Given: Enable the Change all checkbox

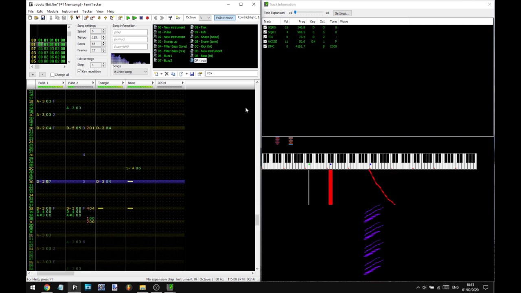Looking at the screenshot, I should (53, 74).
